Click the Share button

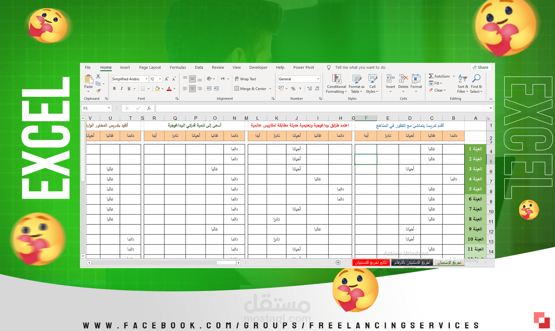pyautogui.click(x=481, y=67)
